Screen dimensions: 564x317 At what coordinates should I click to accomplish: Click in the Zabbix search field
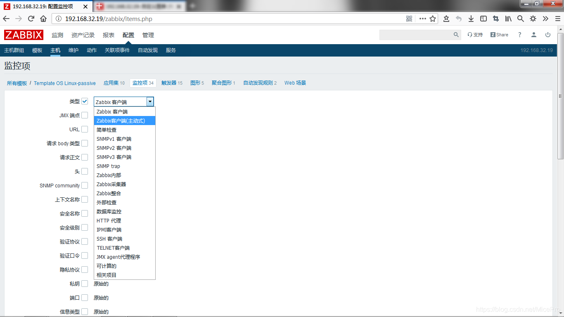pyautogui.click(x=416, y=35)
